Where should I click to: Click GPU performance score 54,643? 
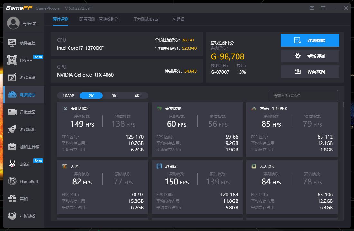(x=190, y=71)
